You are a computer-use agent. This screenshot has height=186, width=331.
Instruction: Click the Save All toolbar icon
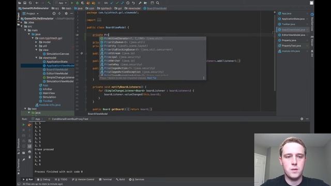[25, 3]
